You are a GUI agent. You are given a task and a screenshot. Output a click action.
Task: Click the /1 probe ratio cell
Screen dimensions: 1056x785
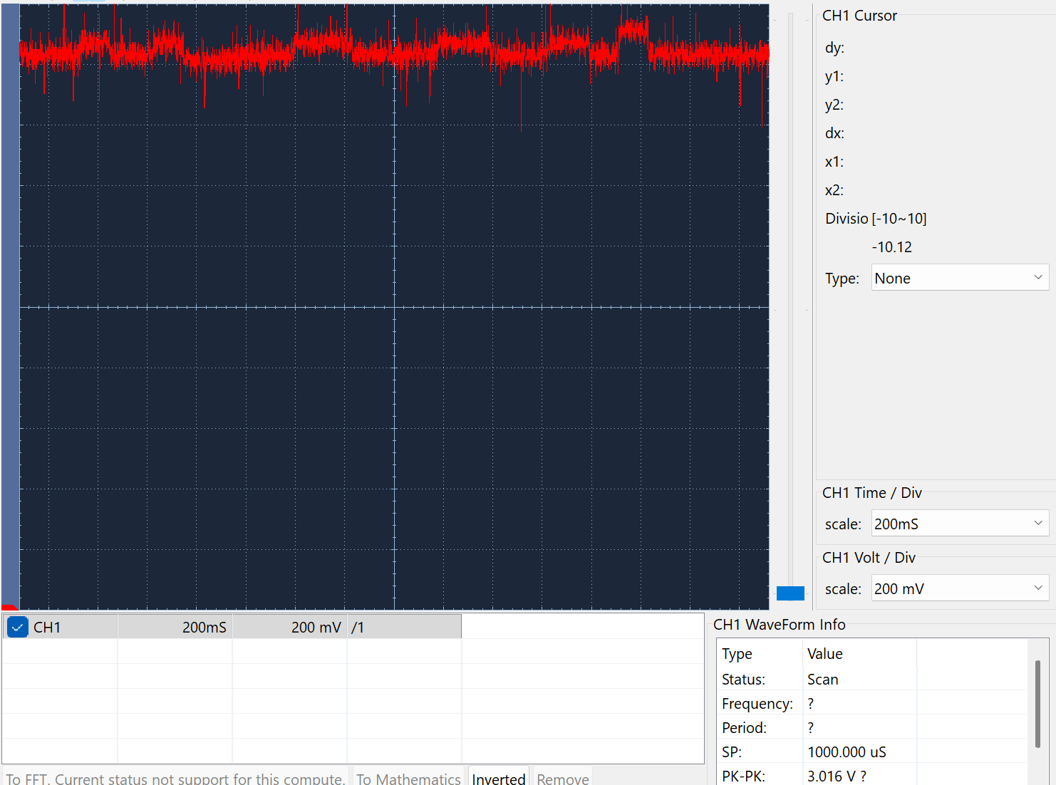[403, 627]
